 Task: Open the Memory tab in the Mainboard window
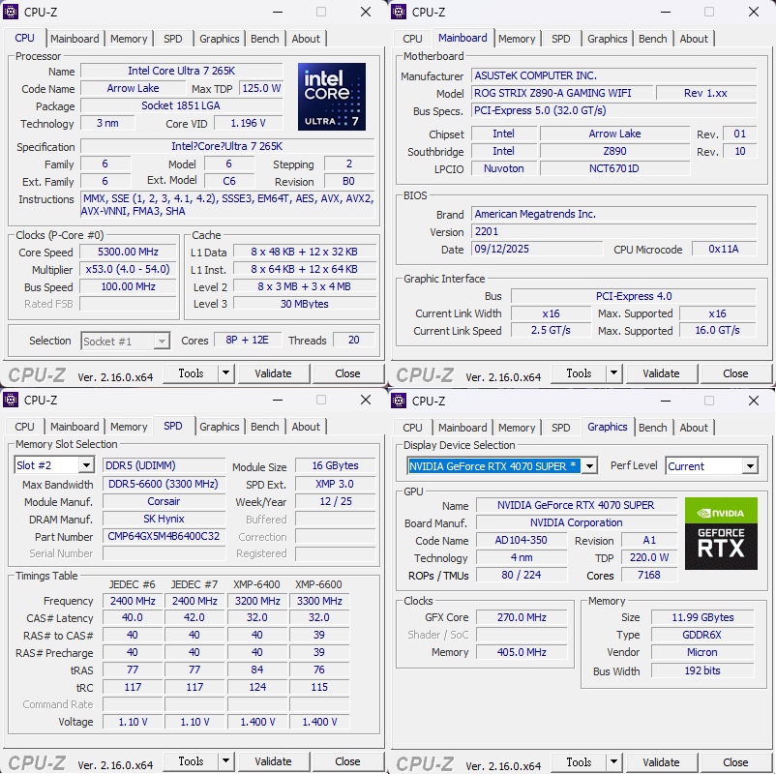517,39
